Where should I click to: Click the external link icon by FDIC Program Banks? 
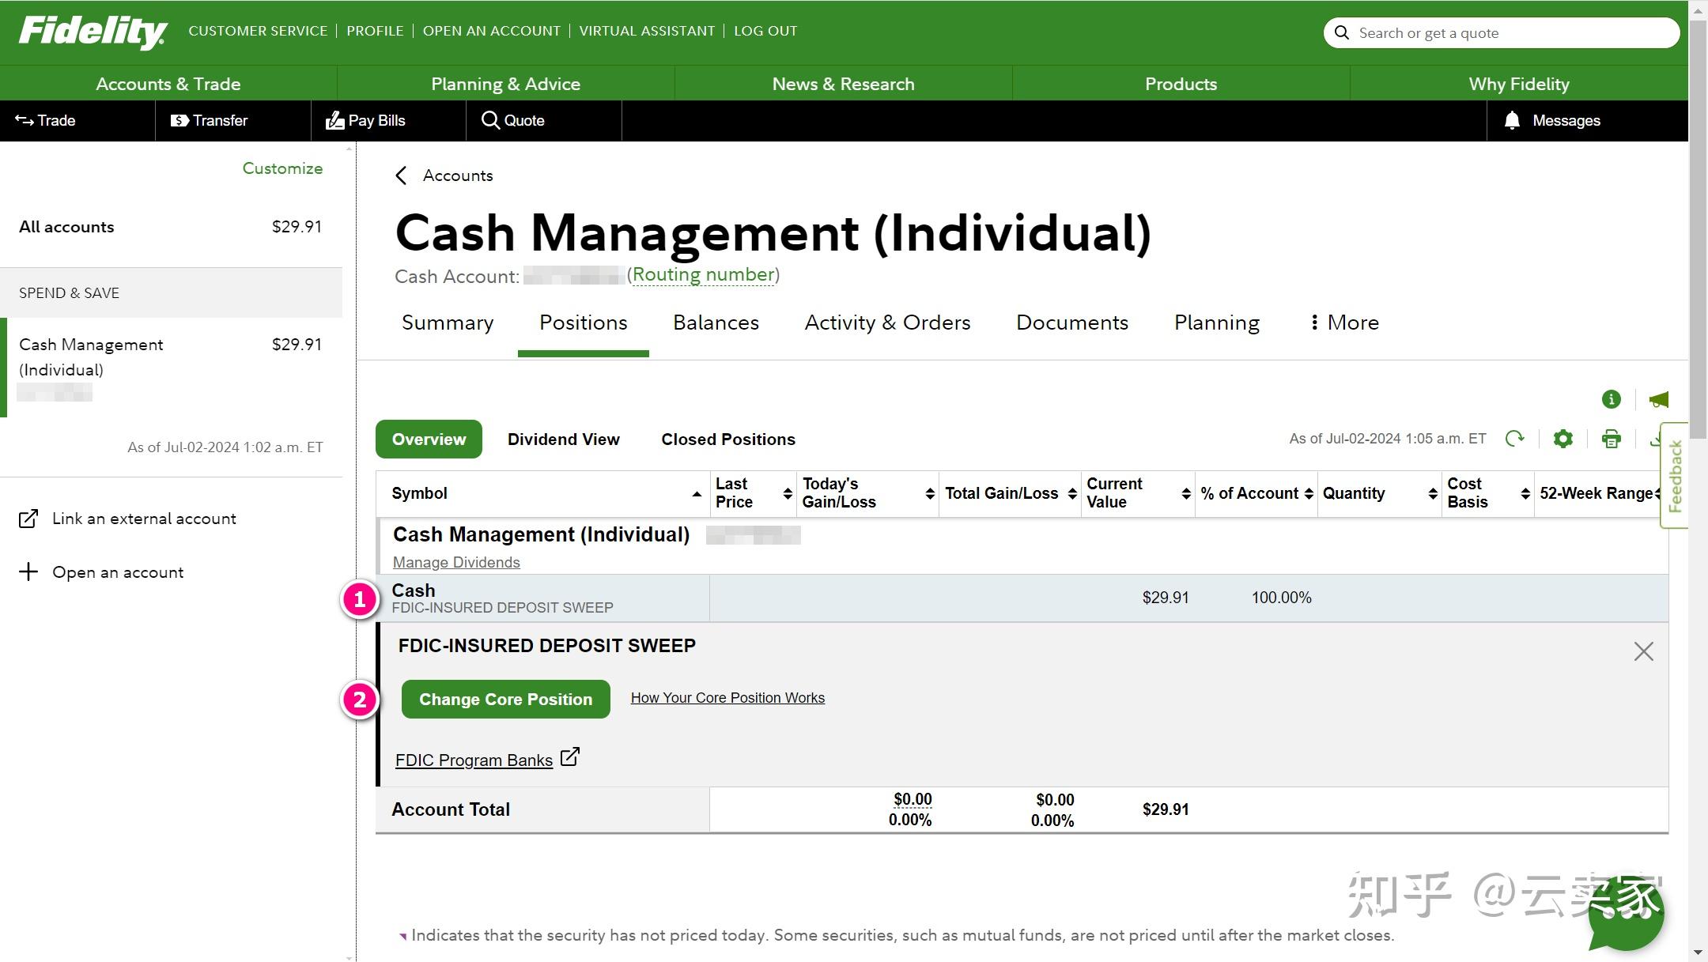pyautogui.click(x=569, y=757)
